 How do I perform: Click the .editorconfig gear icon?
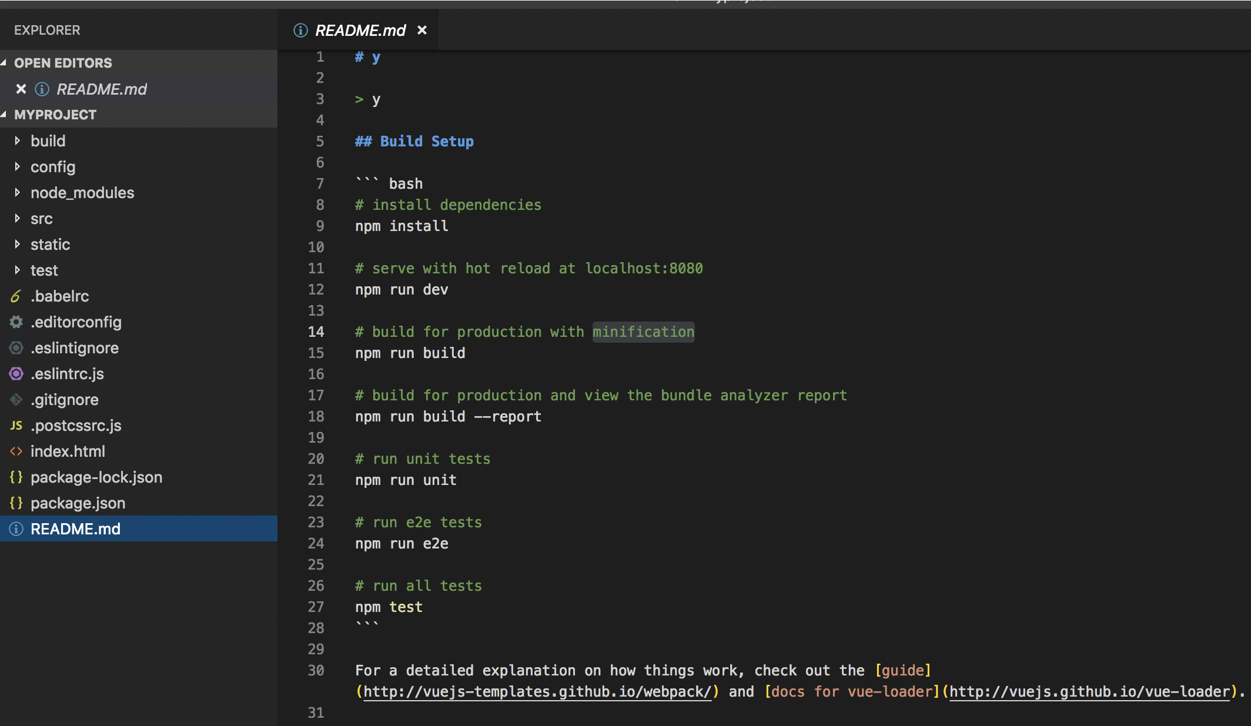point(16,322)
